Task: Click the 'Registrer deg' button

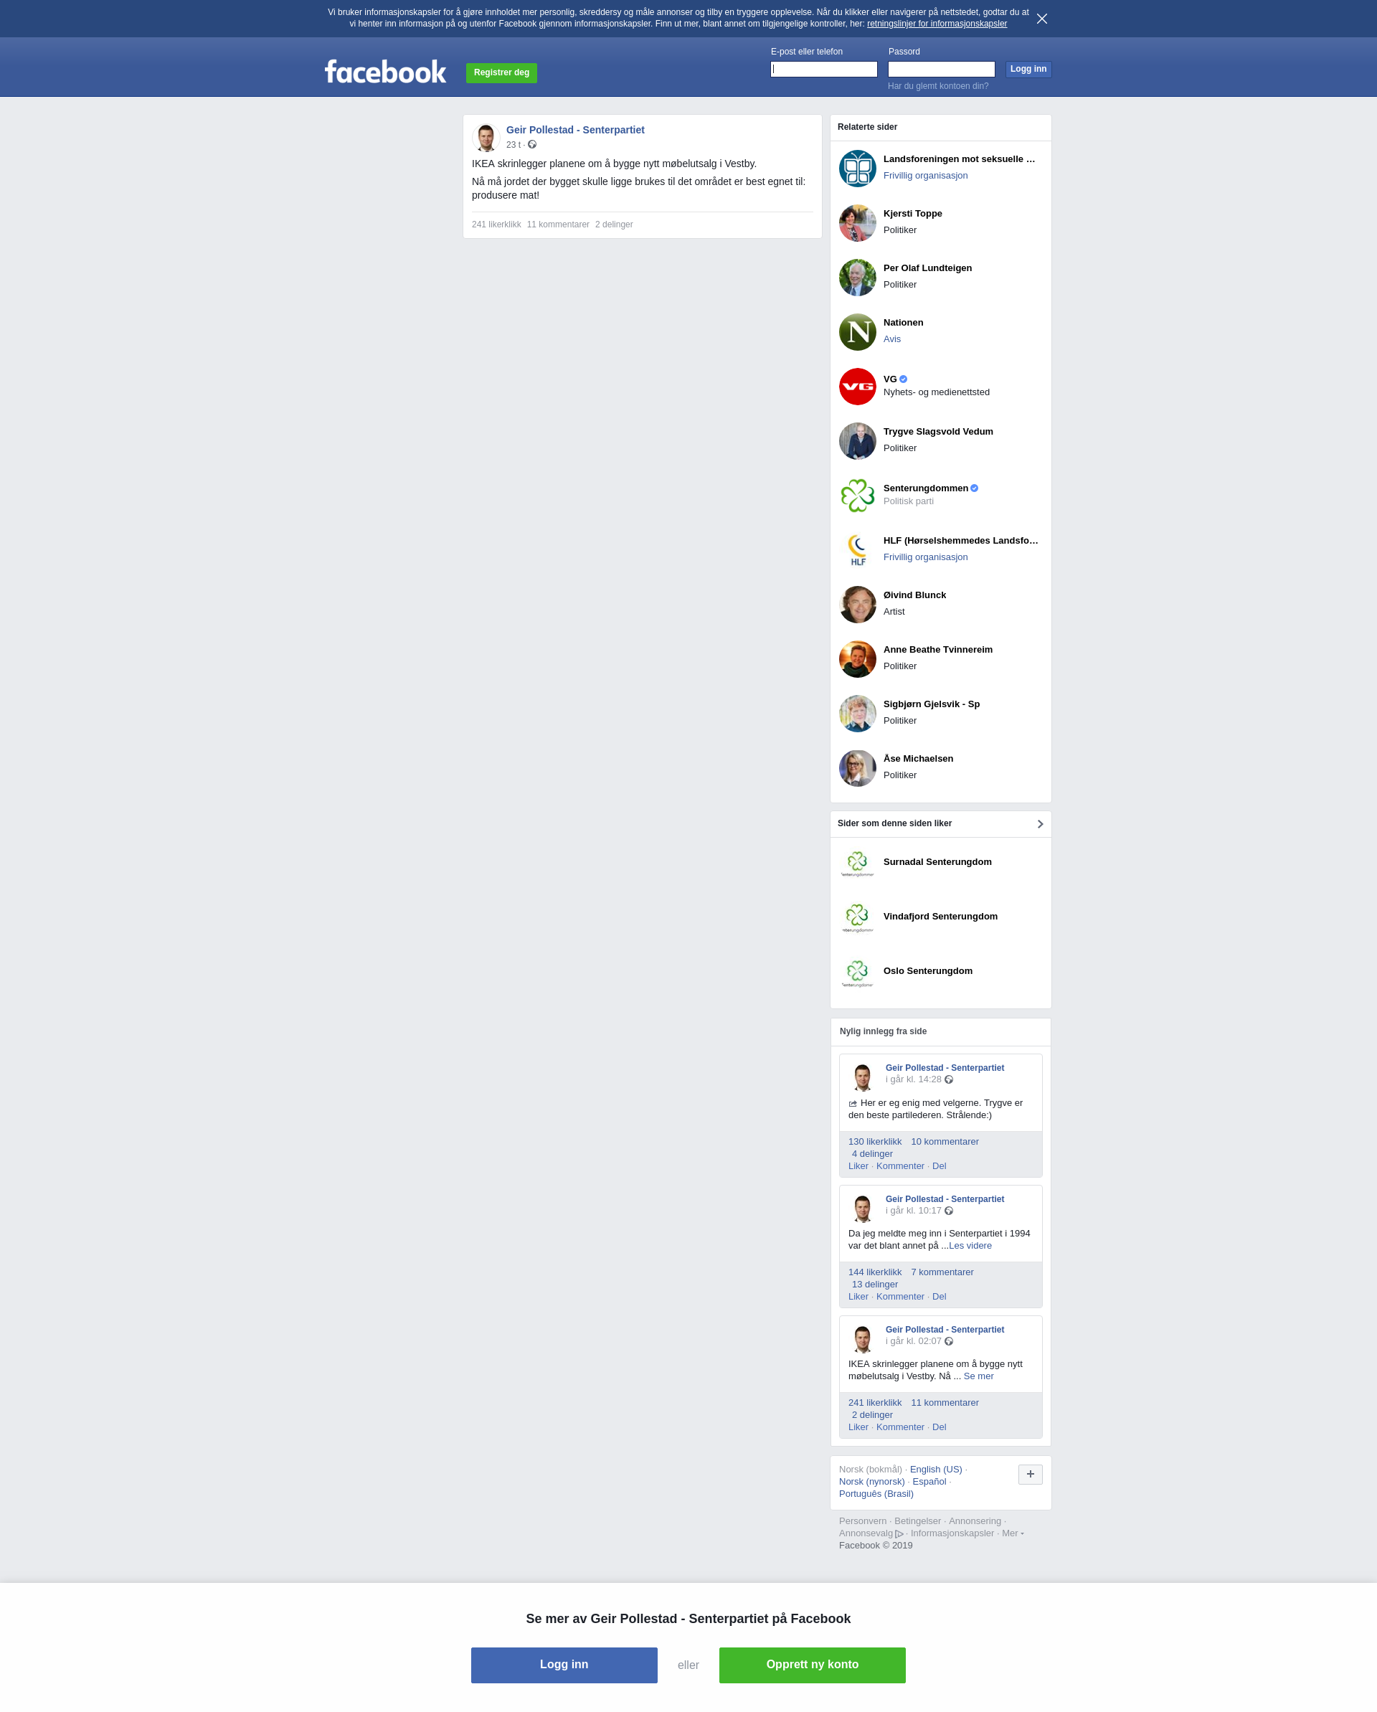Action: tap(501, 73)
